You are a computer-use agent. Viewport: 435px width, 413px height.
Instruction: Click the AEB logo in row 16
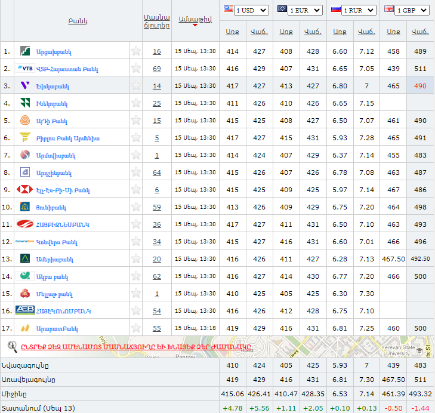pos(25,310)
